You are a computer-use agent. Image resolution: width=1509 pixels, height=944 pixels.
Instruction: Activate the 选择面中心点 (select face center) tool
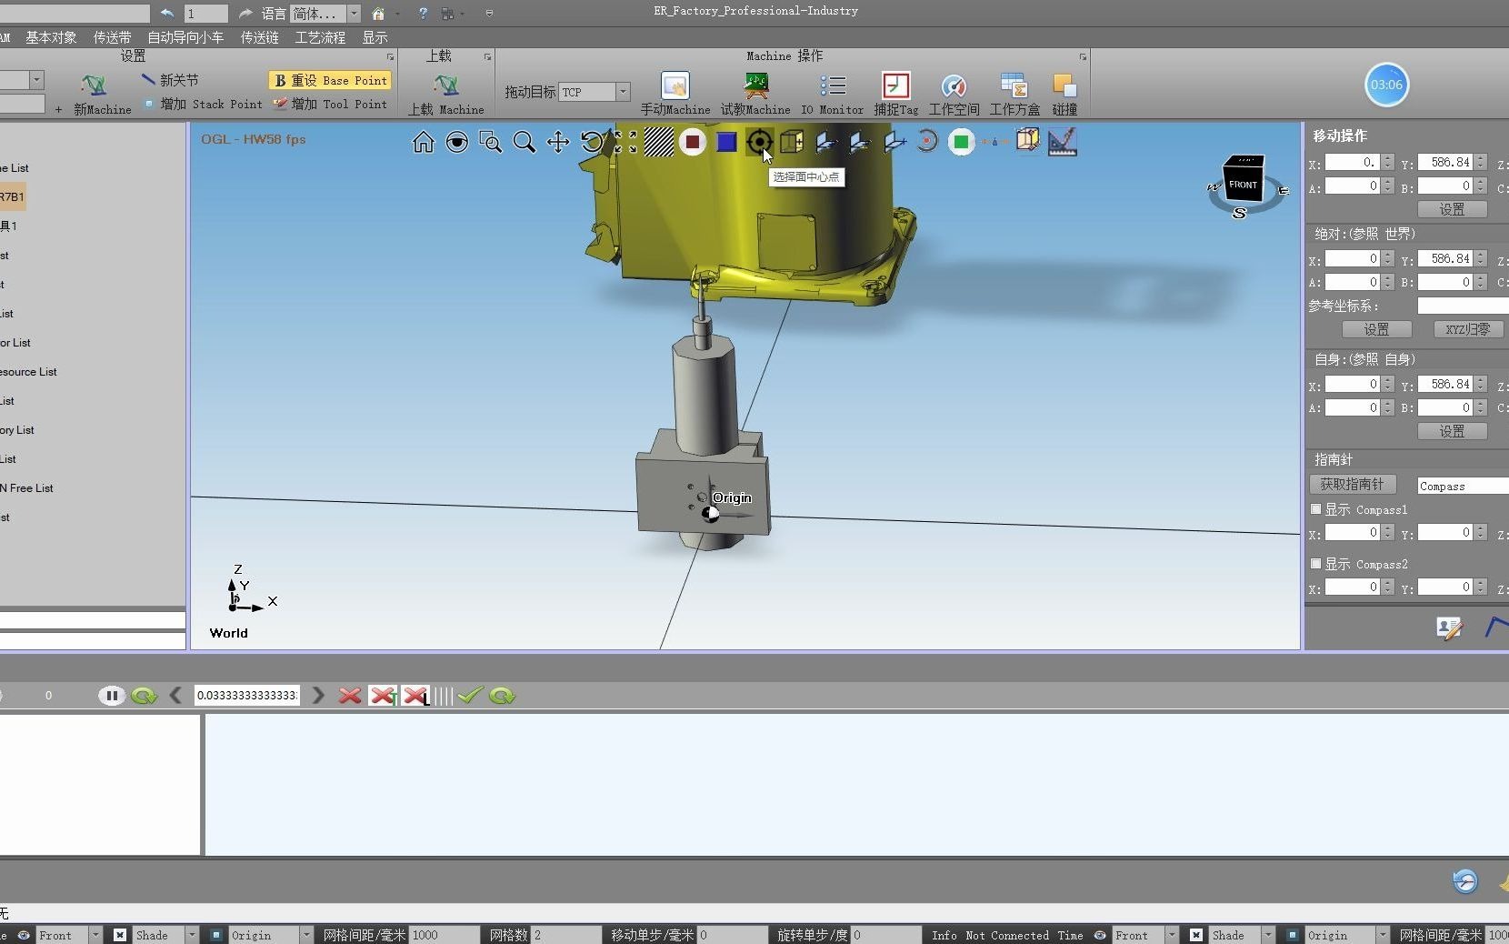[760, 142]
